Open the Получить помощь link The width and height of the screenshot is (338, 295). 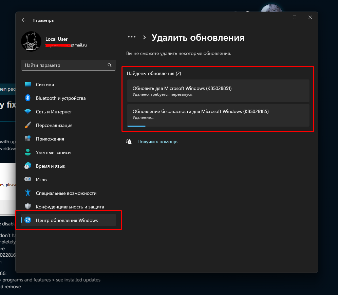pyautogui.click(x=157, y=142)
